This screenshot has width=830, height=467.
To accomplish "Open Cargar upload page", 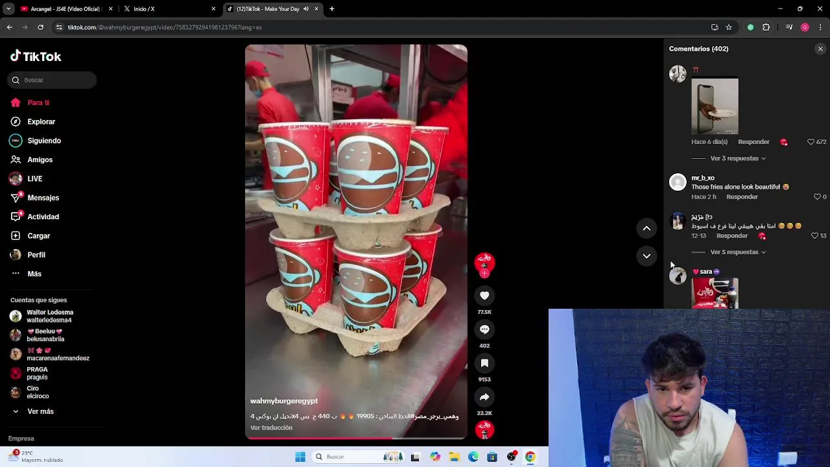I will coord(38,235).
